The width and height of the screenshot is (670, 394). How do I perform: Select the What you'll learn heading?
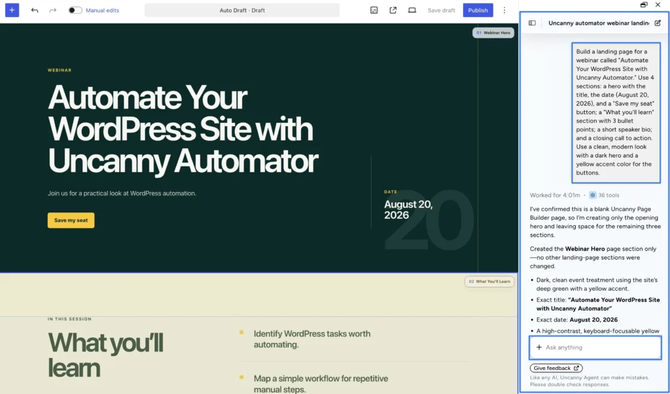click(105, 355)
